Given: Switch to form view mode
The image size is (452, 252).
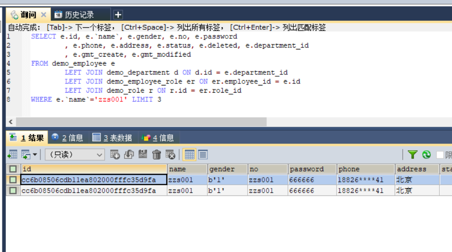Looking at the screenshot, I should (203, 155).
